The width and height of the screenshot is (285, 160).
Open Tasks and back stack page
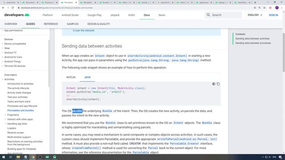(19, 102)
